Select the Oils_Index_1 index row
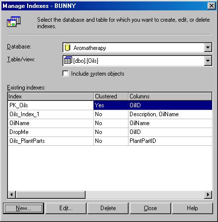The height and width of the screenshot is (222, 218). tap(110, 114)
